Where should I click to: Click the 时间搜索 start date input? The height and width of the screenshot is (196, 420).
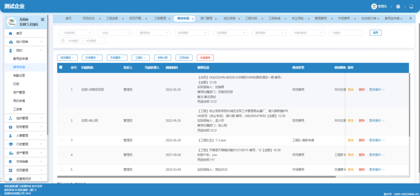pos(73,41)
